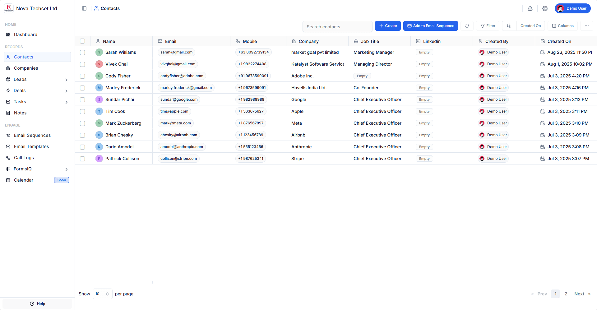Expand the Leads sidebar submenu
The width and height of the screenshot is (597, 310).
(x=66, y=80)
